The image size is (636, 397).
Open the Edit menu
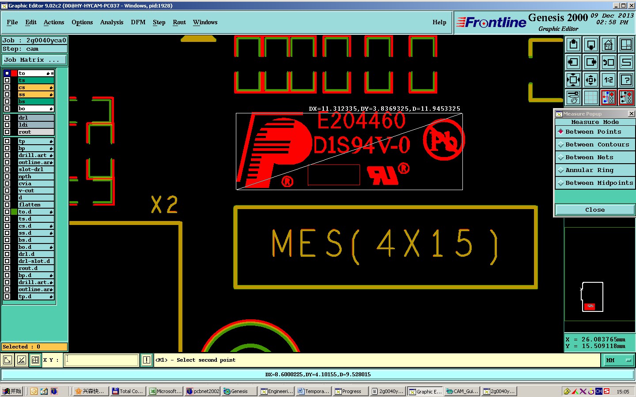tap(31, 22)
